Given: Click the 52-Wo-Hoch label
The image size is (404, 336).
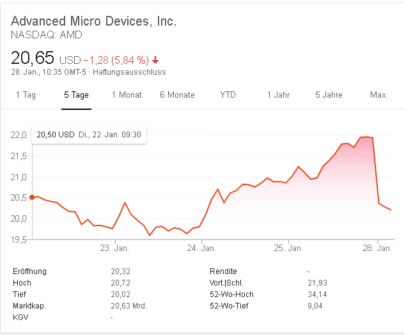Looking at the screenshot, I should click(x=231, y=294).
